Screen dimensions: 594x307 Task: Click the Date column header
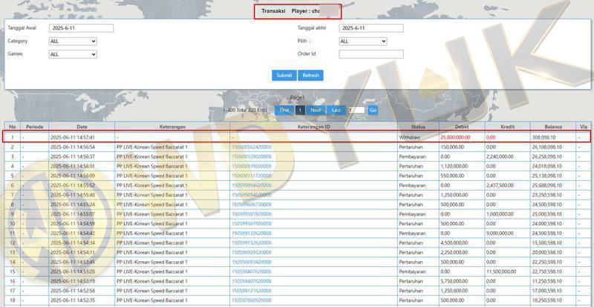pos(82,127)
